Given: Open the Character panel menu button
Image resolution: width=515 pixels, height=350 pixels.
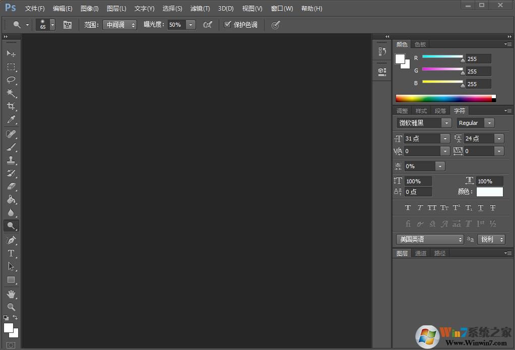Looking at the screenshot, I should 507,110.
